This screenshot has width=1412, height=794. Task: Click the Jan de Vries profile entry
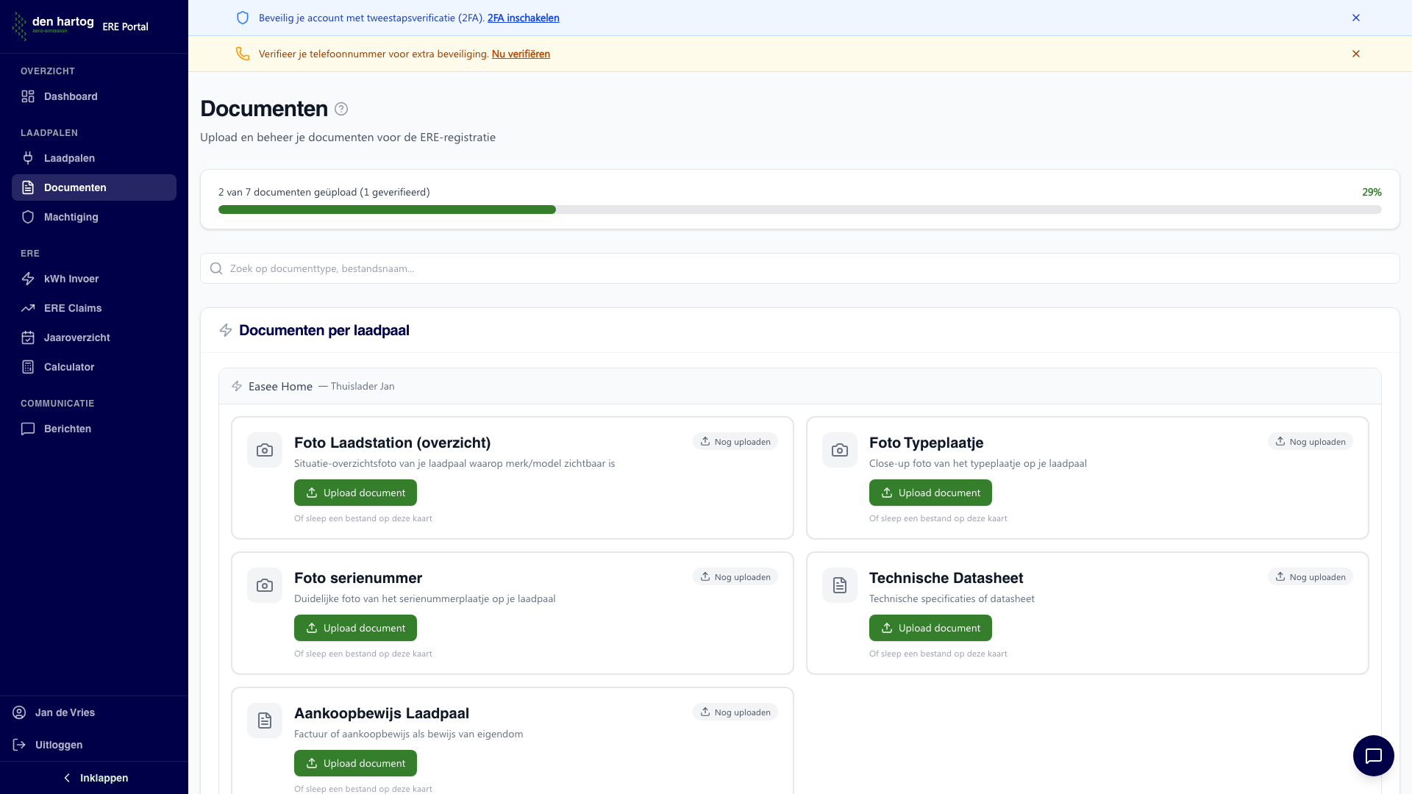pyautogui.click(x=94, y=712)
